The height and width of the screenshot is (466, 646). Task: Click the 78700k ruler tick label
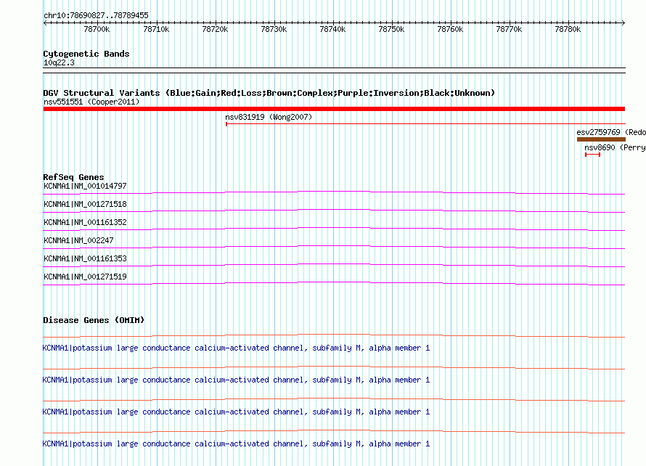point(97,29)
